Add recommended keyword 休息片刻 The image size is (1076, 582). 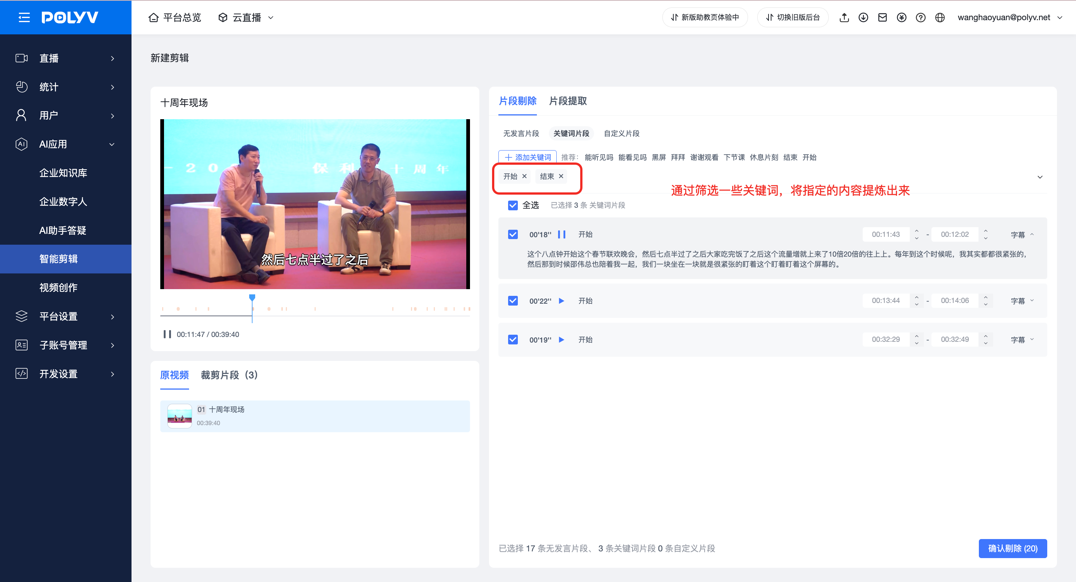click(x=764, y=157)
